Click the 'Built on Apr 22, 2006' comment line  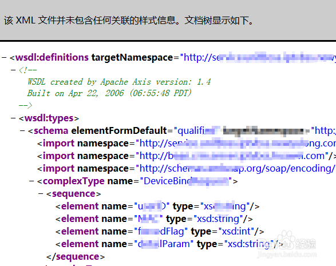pos(109,93)
